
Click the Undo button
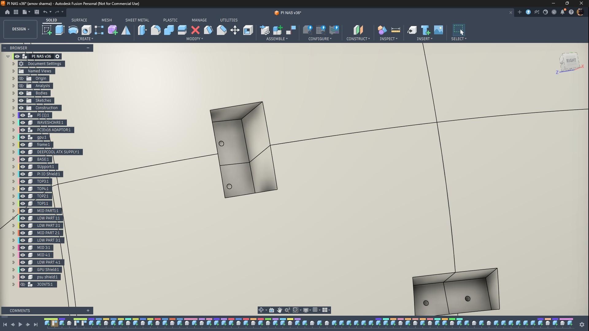(45, 12)
